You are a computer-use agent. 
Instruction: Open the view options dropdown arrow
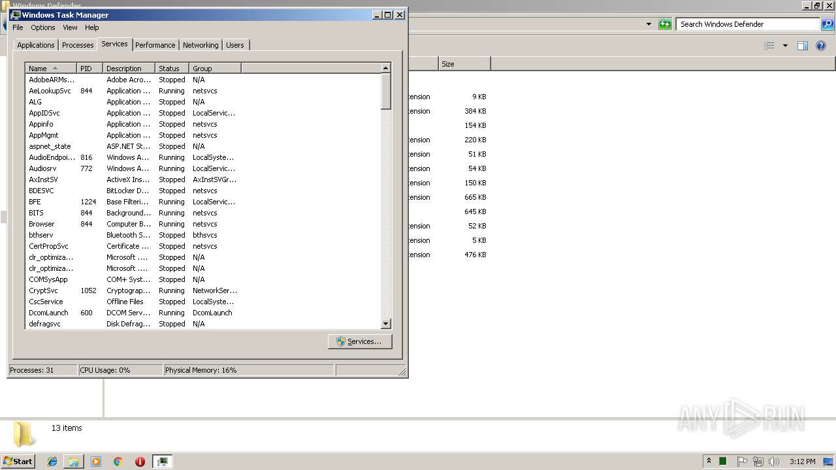(785, 46)
